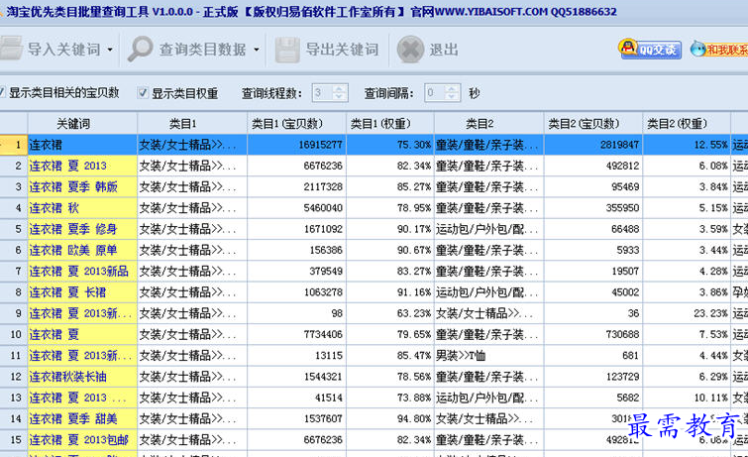Click row header number 5
The image size is (748, 457).
tap(13, 229)
